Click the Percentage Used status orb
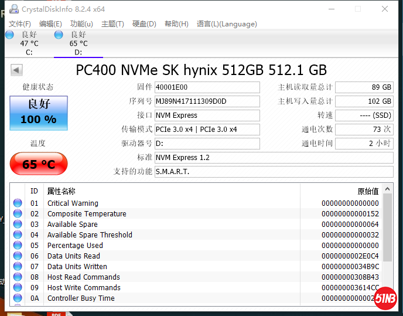Image resolution: width=403 pixels, height=316 pixels. click(x=18, y=246)
